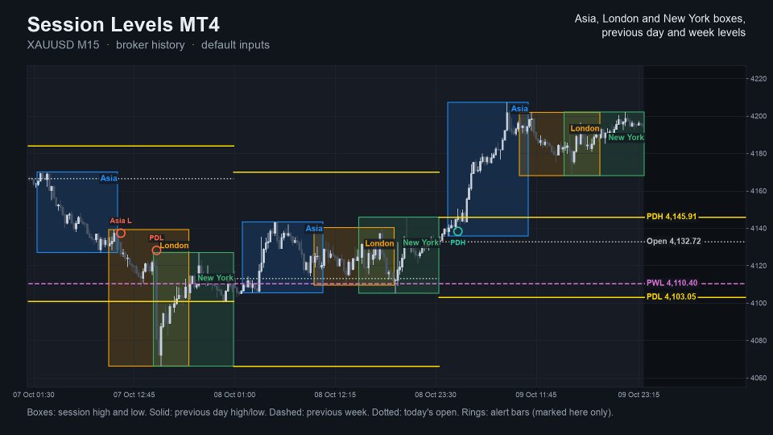This screenshot has width=773, height=435.
Task: Click the 'PDL 4,103.05' level label
Action: click(x=671, y=297)
